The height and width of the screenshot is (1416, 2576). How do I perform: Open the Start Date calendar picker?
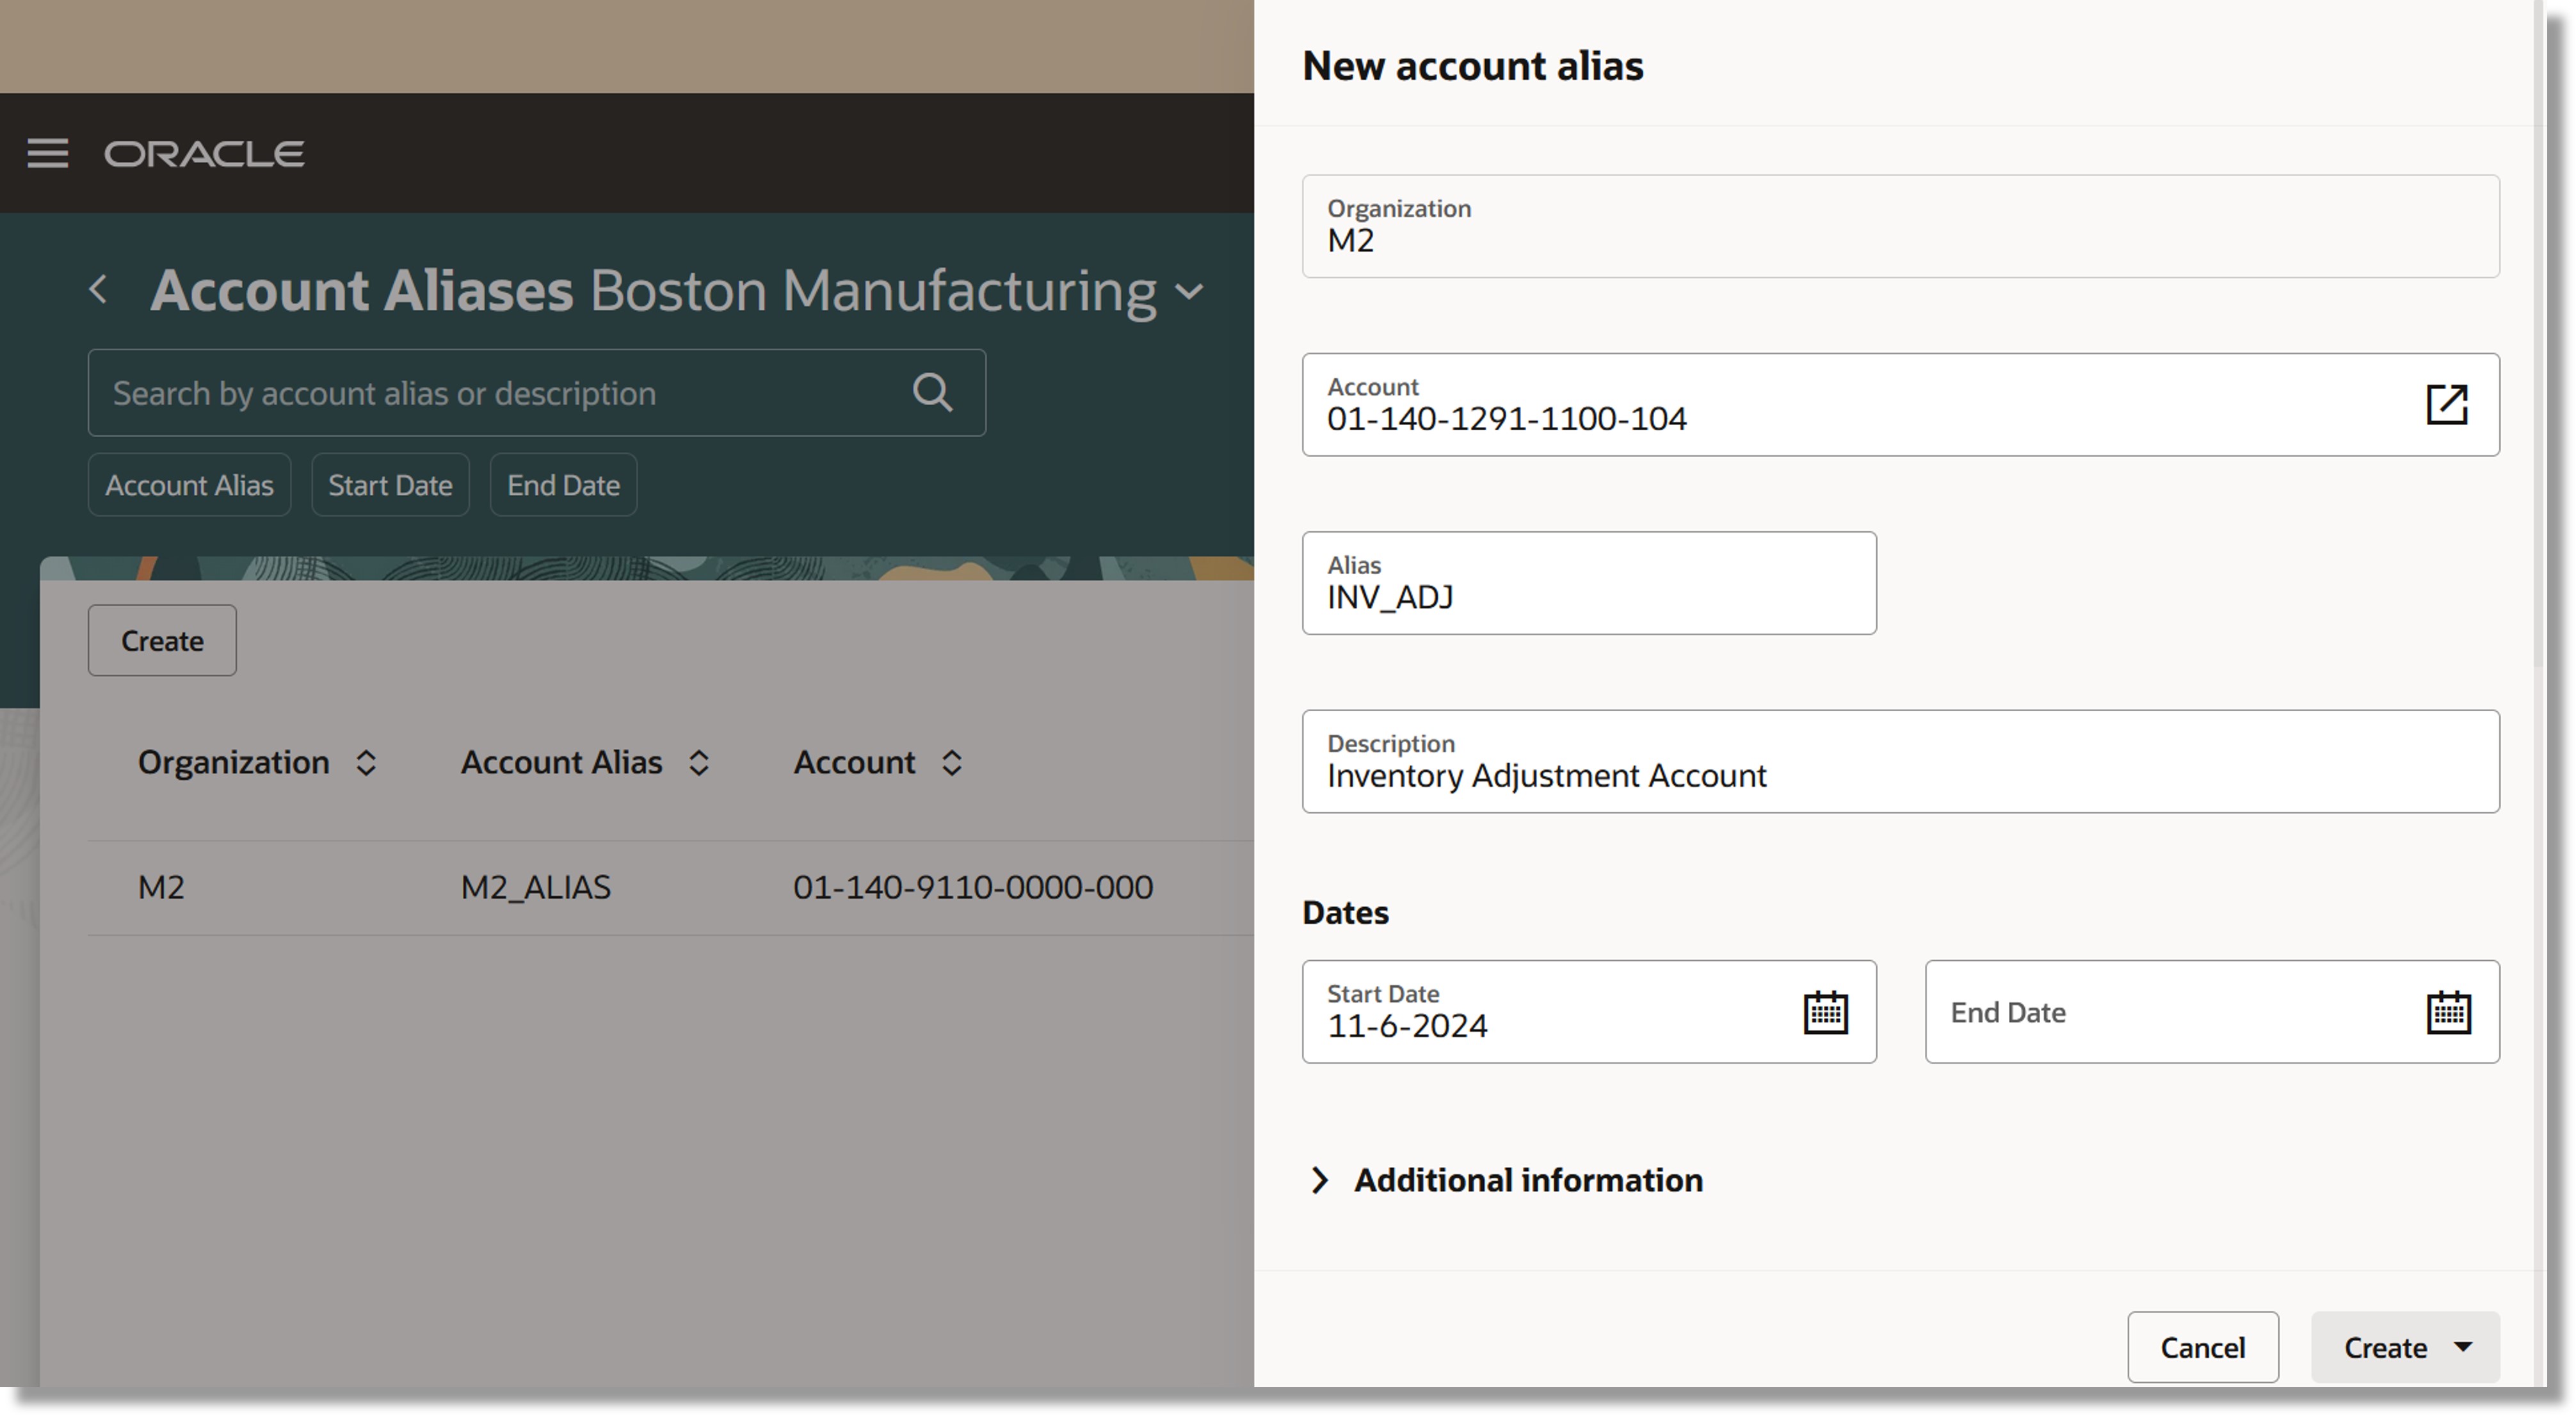[x=1825, y=1012]
